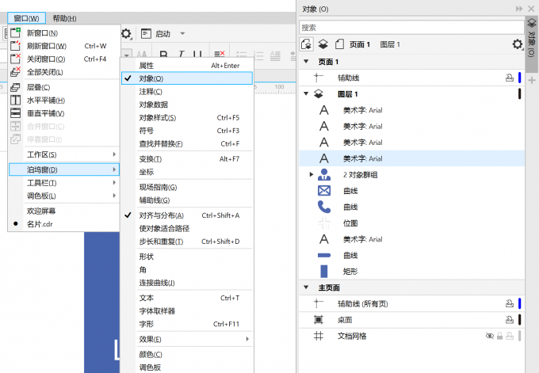
Task: Collapse the 主页面 section
Action: (306, 287)
